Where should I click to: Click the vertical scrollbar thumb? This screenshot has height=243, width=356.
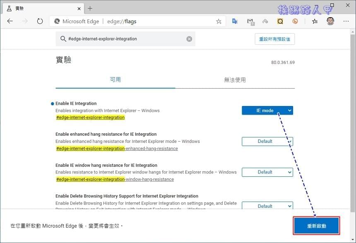(352, 123)
